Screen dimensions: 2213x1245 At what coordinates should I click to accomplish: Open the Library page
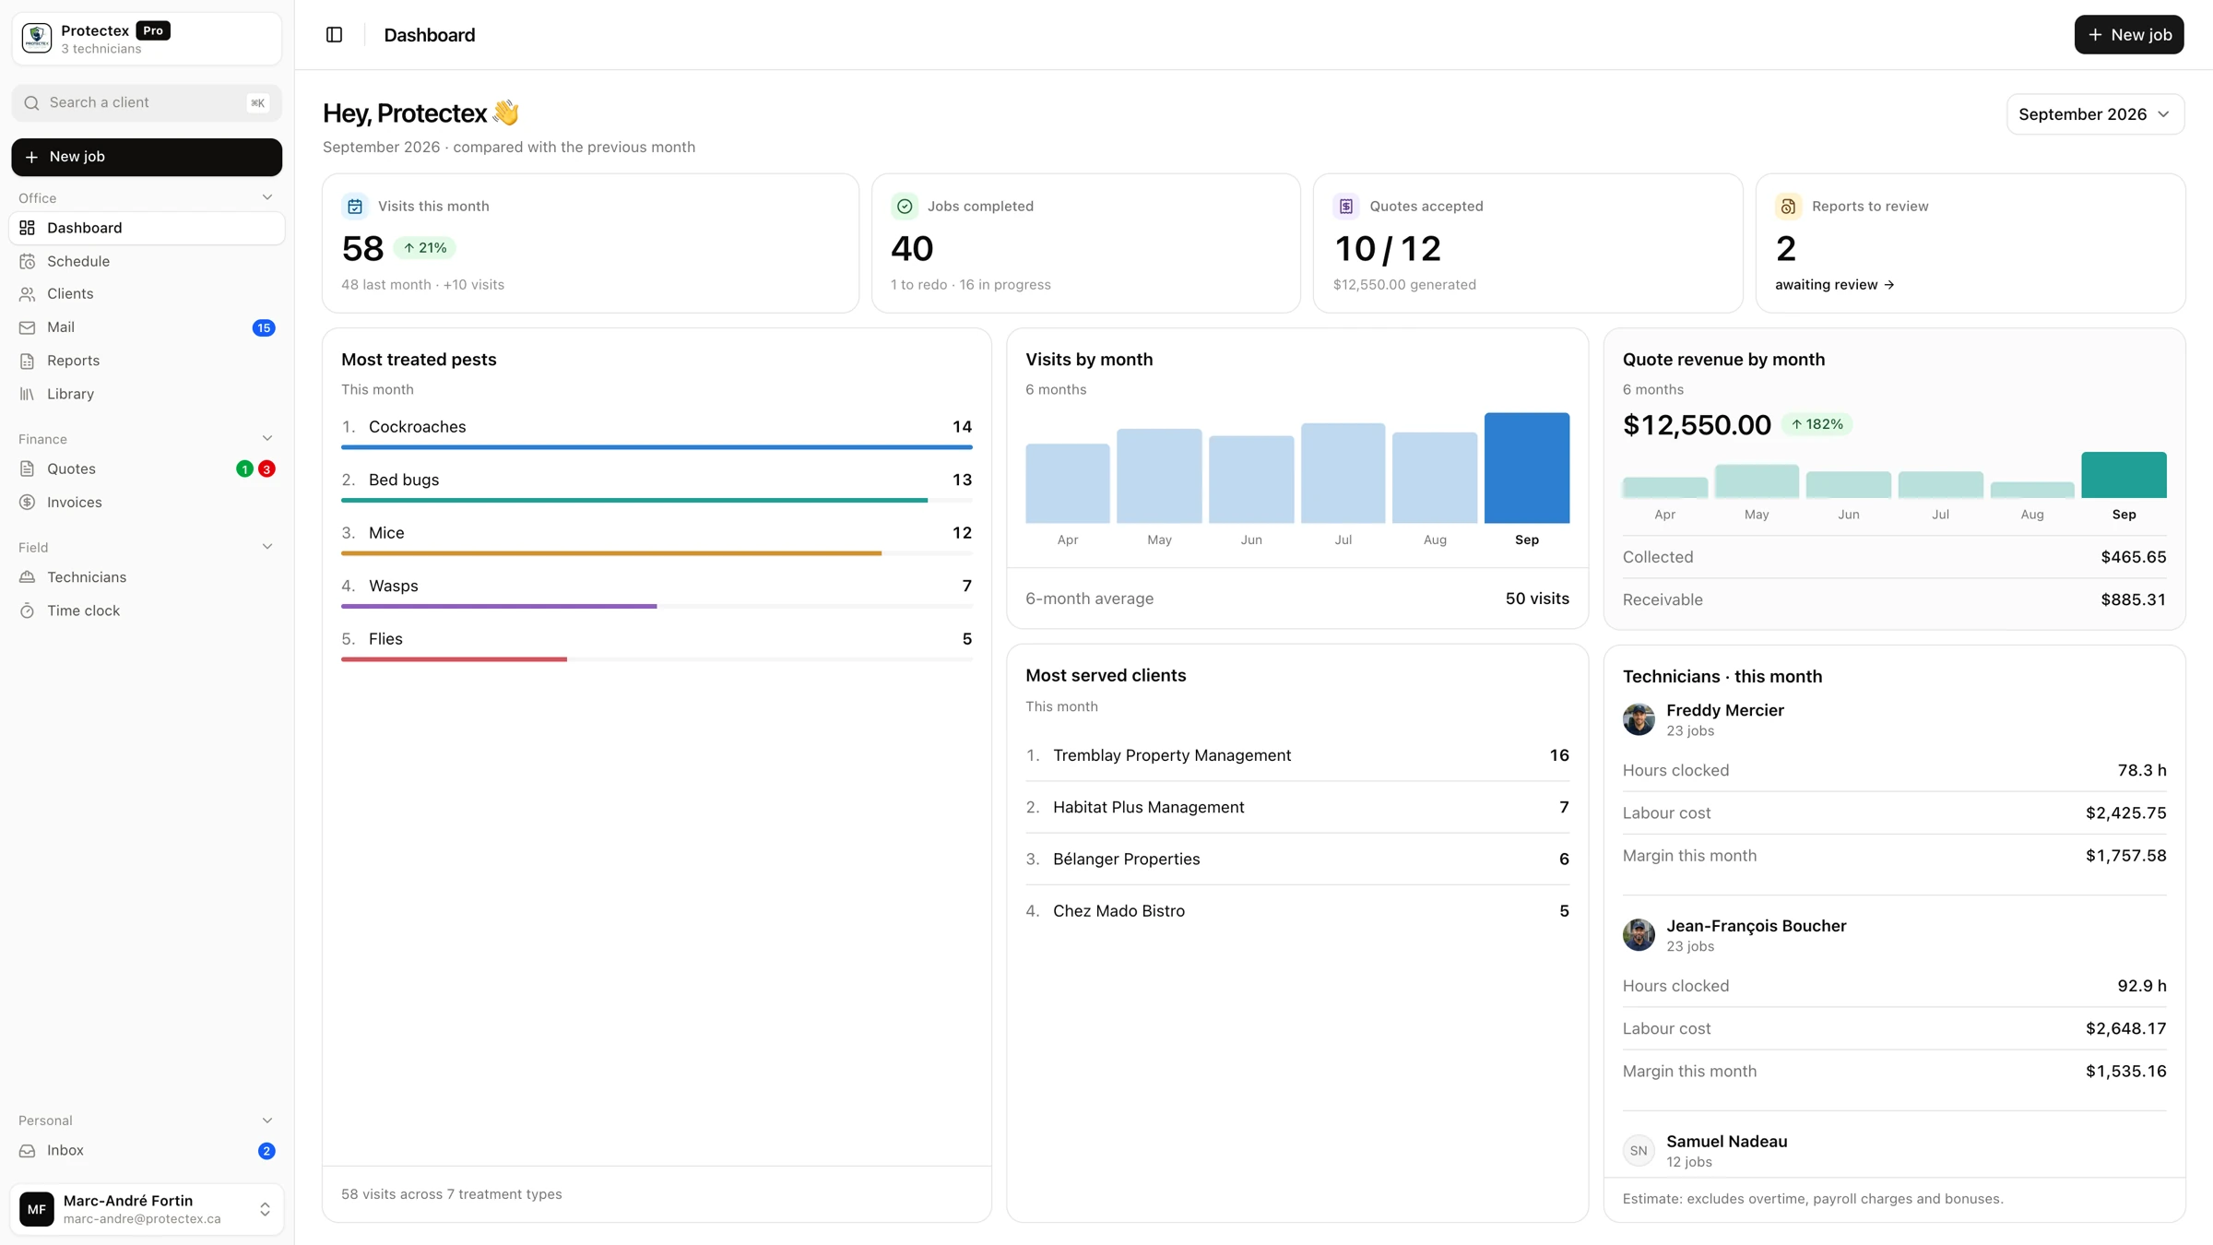147,394
